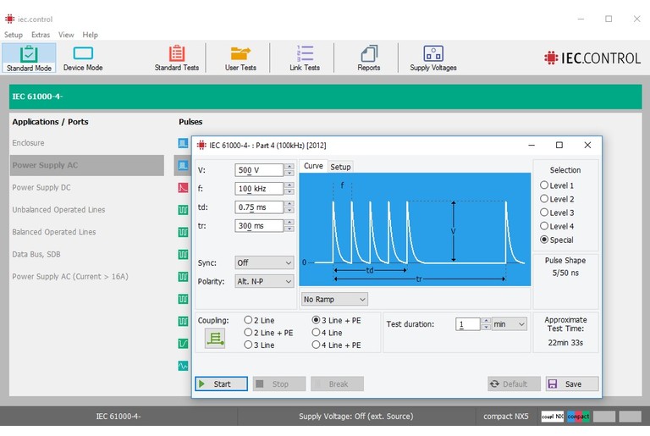The width and height of the screenshot is (650, 436).
Task: Choose the 2 Line coupling option
Action: tap(248, 320)
